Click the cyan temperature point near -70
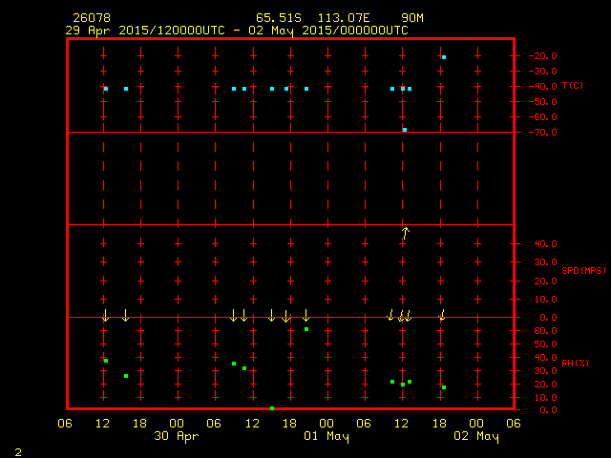The height and width of the screenshot is (458, 611). pos(405,130)
